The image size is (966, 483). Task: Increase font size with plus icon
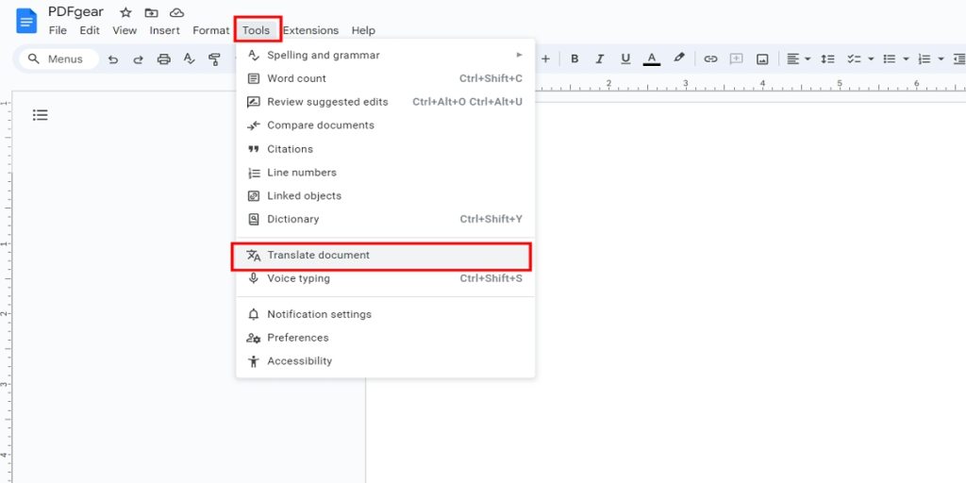(x=545, y=59)
